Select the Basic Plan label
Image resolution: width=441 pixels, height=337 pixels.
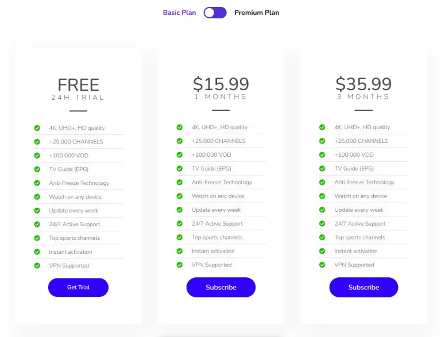pos(179,13)
